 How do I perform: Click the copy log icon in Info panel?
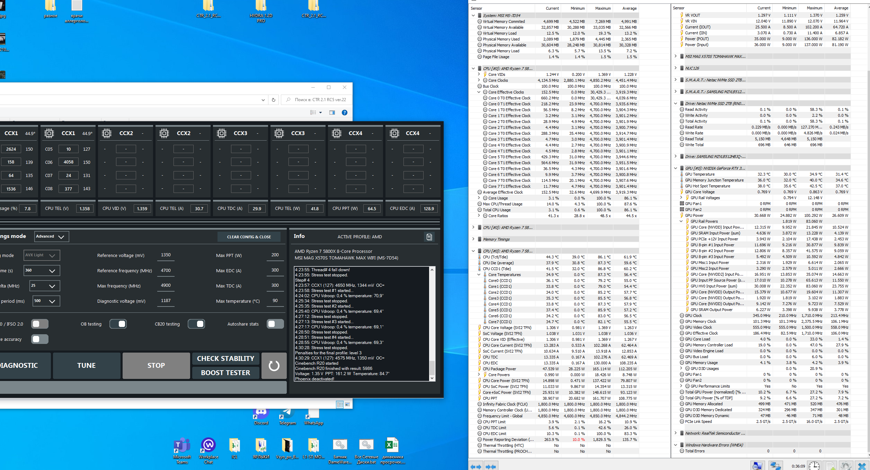click(429, 237)
